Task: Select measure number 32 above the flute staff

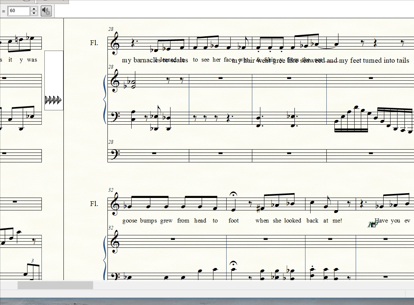Action: (x=111, y=190)
